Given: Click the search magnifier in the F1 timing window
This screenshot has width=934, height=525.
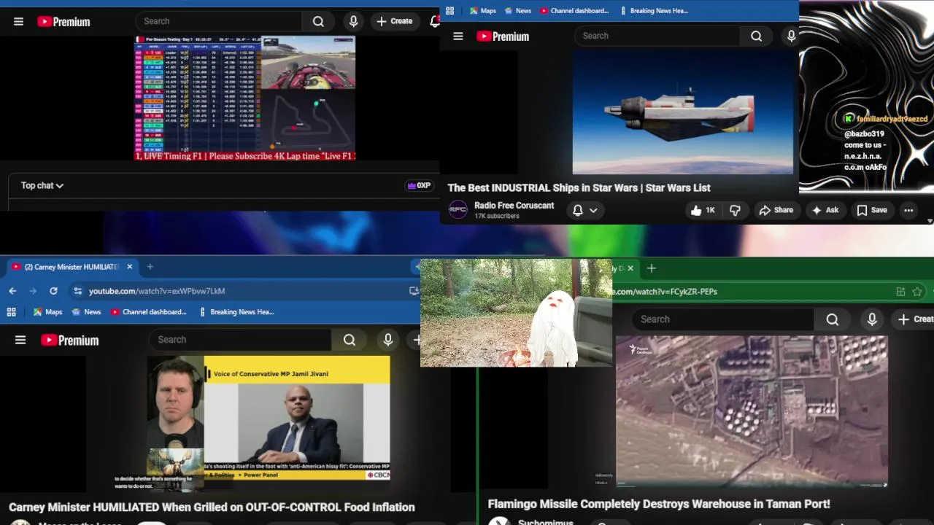Looking at the screenshot, I should pos(318,22).
